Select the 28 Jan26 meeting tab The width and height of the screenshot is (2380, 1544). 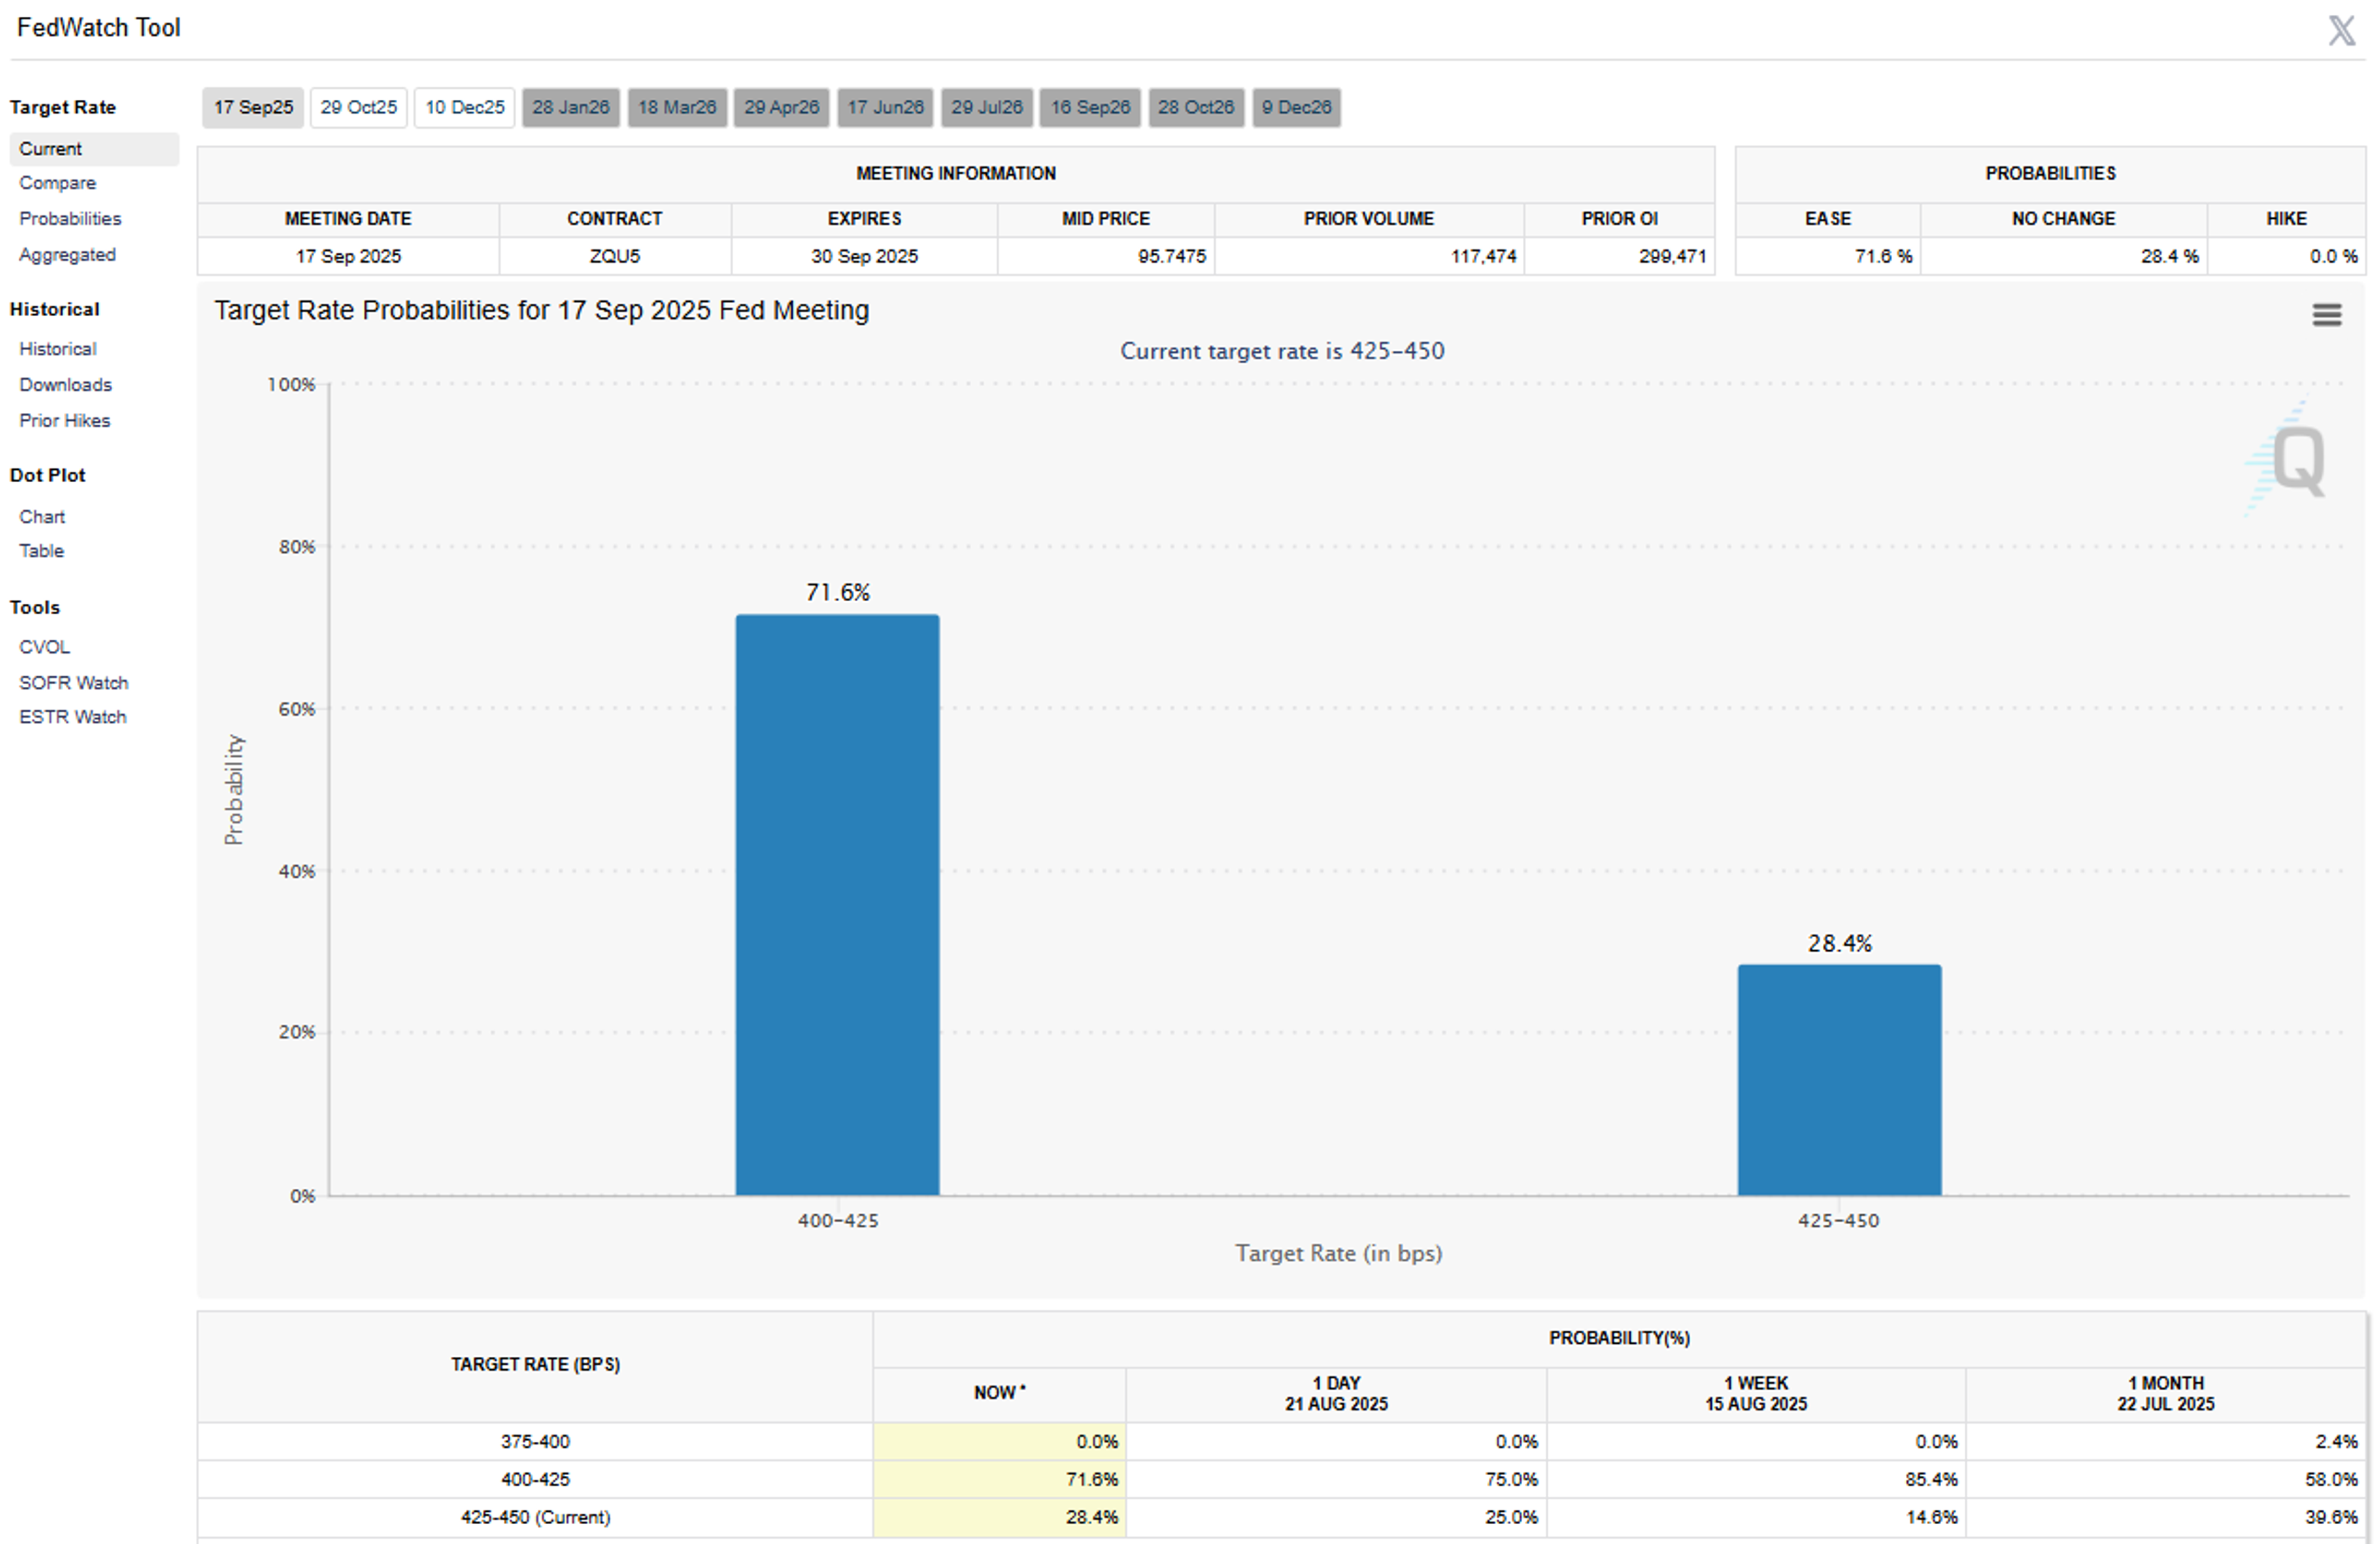pos(570,107)
